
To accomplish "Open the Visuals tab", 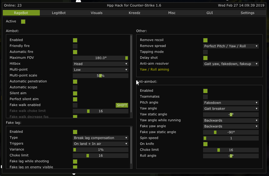I will pos(96,13).
